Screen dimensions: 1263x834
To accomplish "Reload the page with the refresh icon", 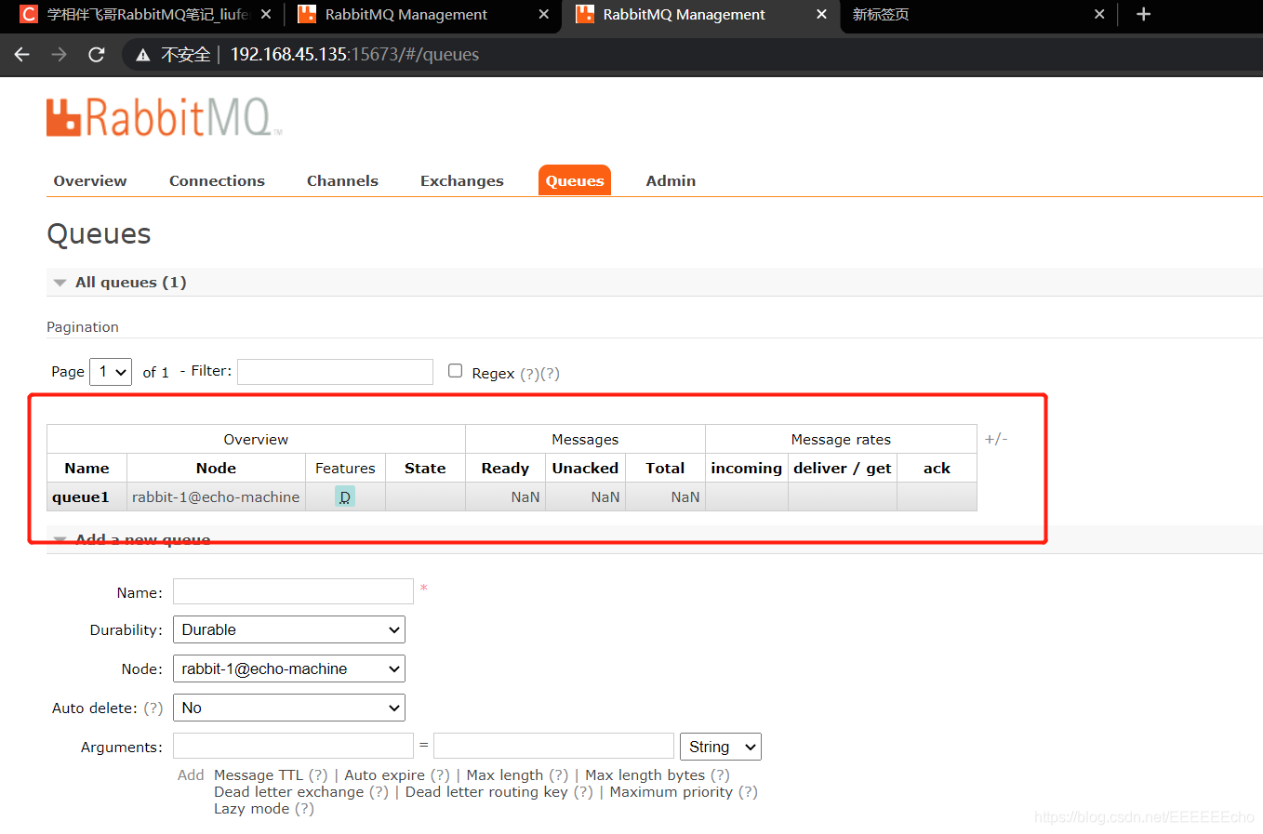I will 97,55.
